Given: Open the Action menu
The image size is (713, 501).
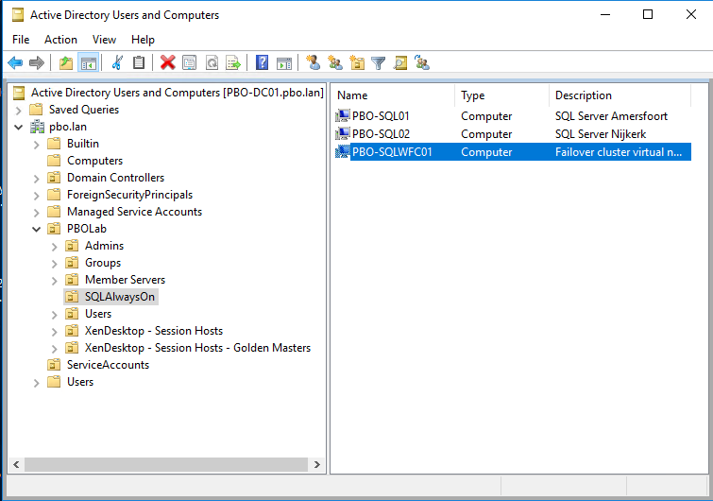Looking at the screenshot, I should [60, 40].
